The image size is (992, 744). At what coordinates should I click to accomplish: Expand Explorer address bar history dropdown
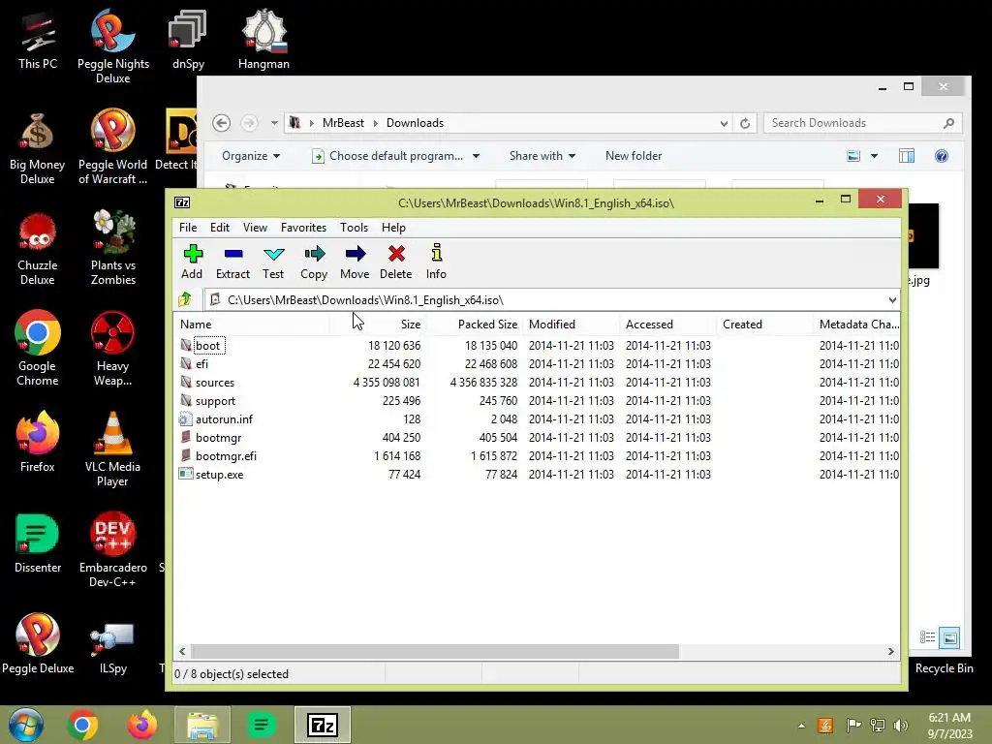pos(724,123)
